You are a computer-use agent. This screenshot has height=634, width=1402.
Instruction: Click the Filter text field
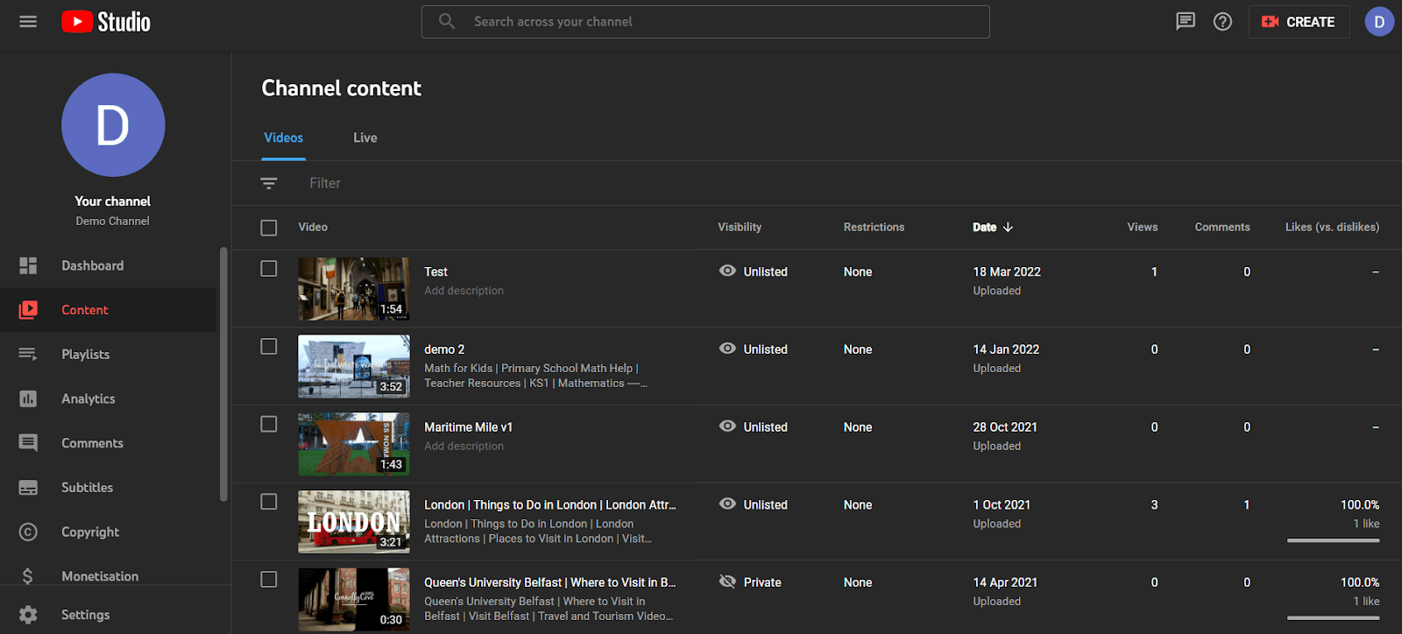coord(325,183)
